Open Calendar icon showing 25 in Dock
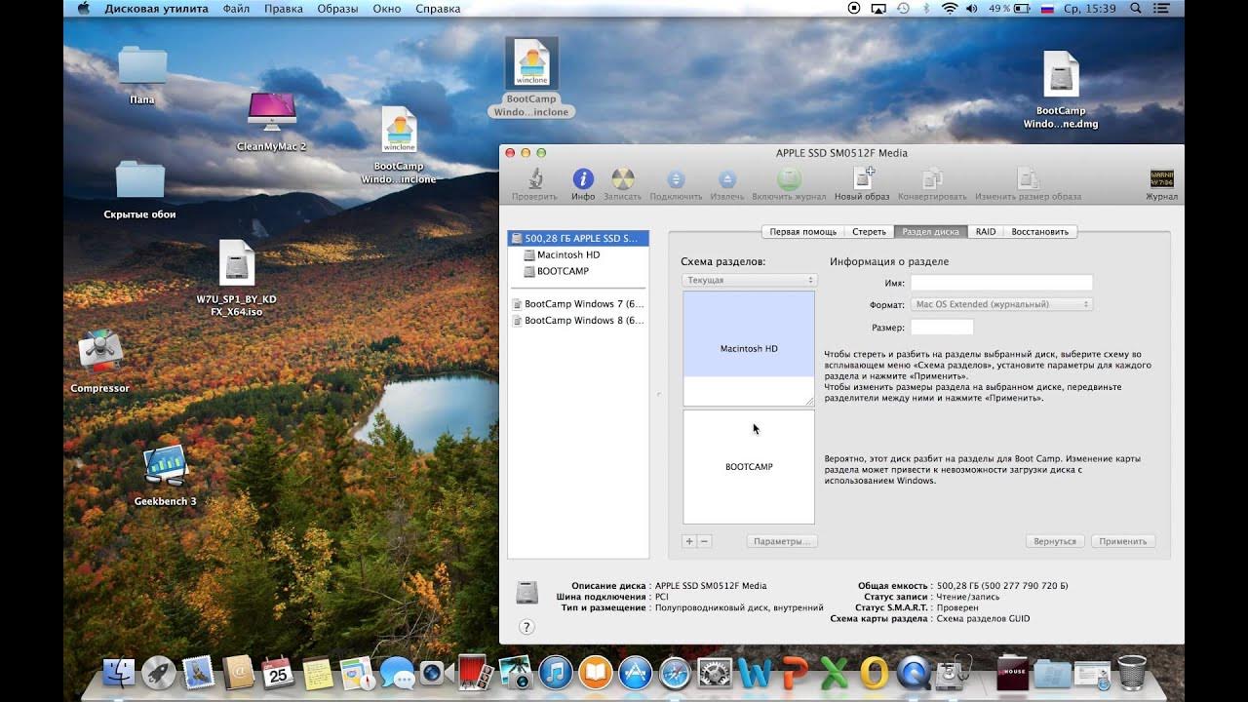Viewport: 1248px width, 702px height. tap(278, 673)
